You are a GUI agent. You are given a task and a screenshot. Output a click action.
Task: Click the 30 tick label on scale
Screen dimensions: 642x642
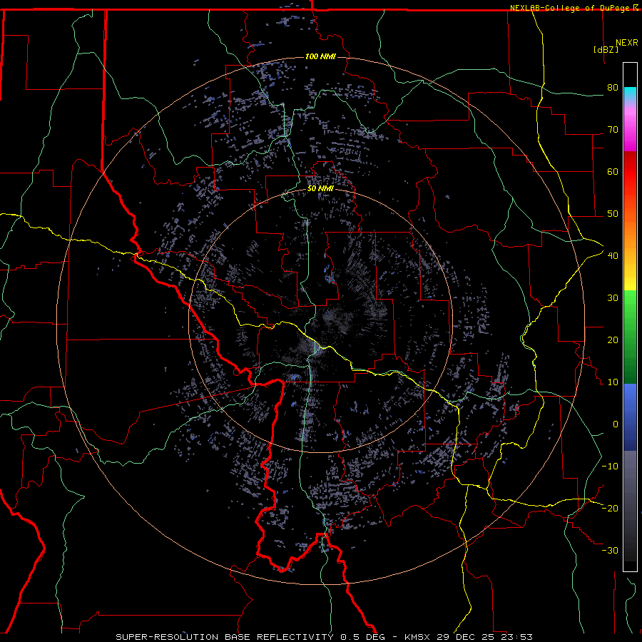(612, 297)
